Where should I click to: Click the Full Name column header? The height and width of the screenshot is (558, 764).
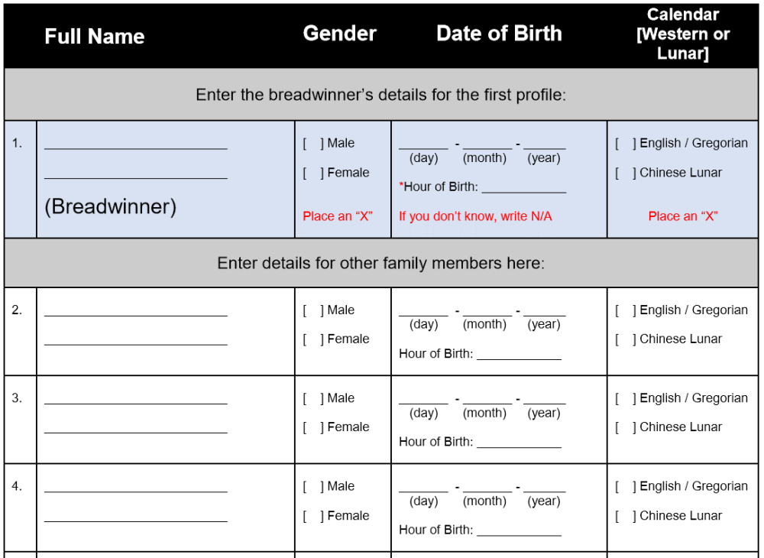pyautogui.click(x=94, y=36)
